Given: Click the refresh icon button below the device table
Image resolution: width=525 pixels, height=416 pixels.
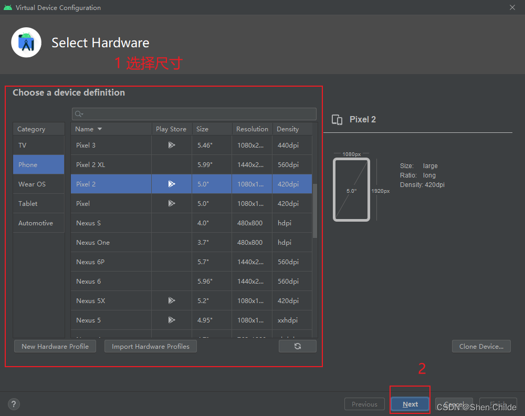Looking at the screenshot, I should pos(297,346).
